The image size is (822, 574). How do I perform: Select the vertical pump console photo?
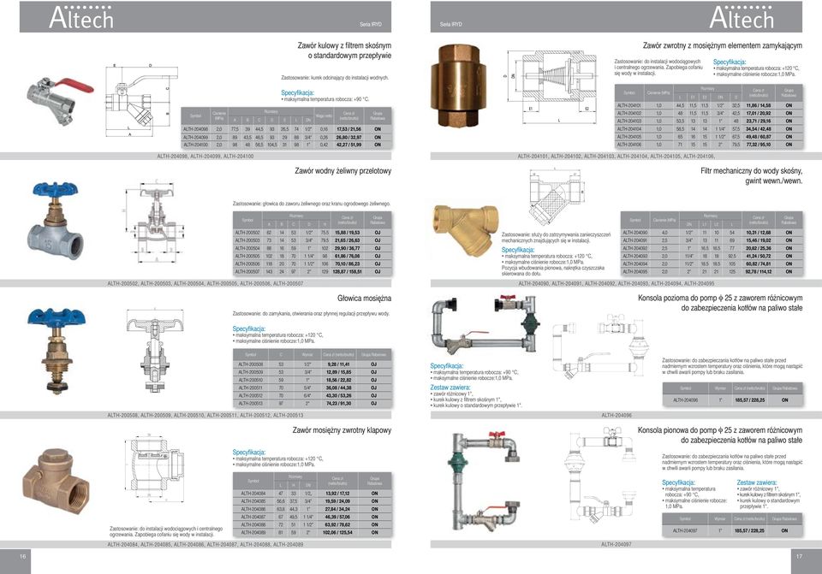tap(485, 482)
